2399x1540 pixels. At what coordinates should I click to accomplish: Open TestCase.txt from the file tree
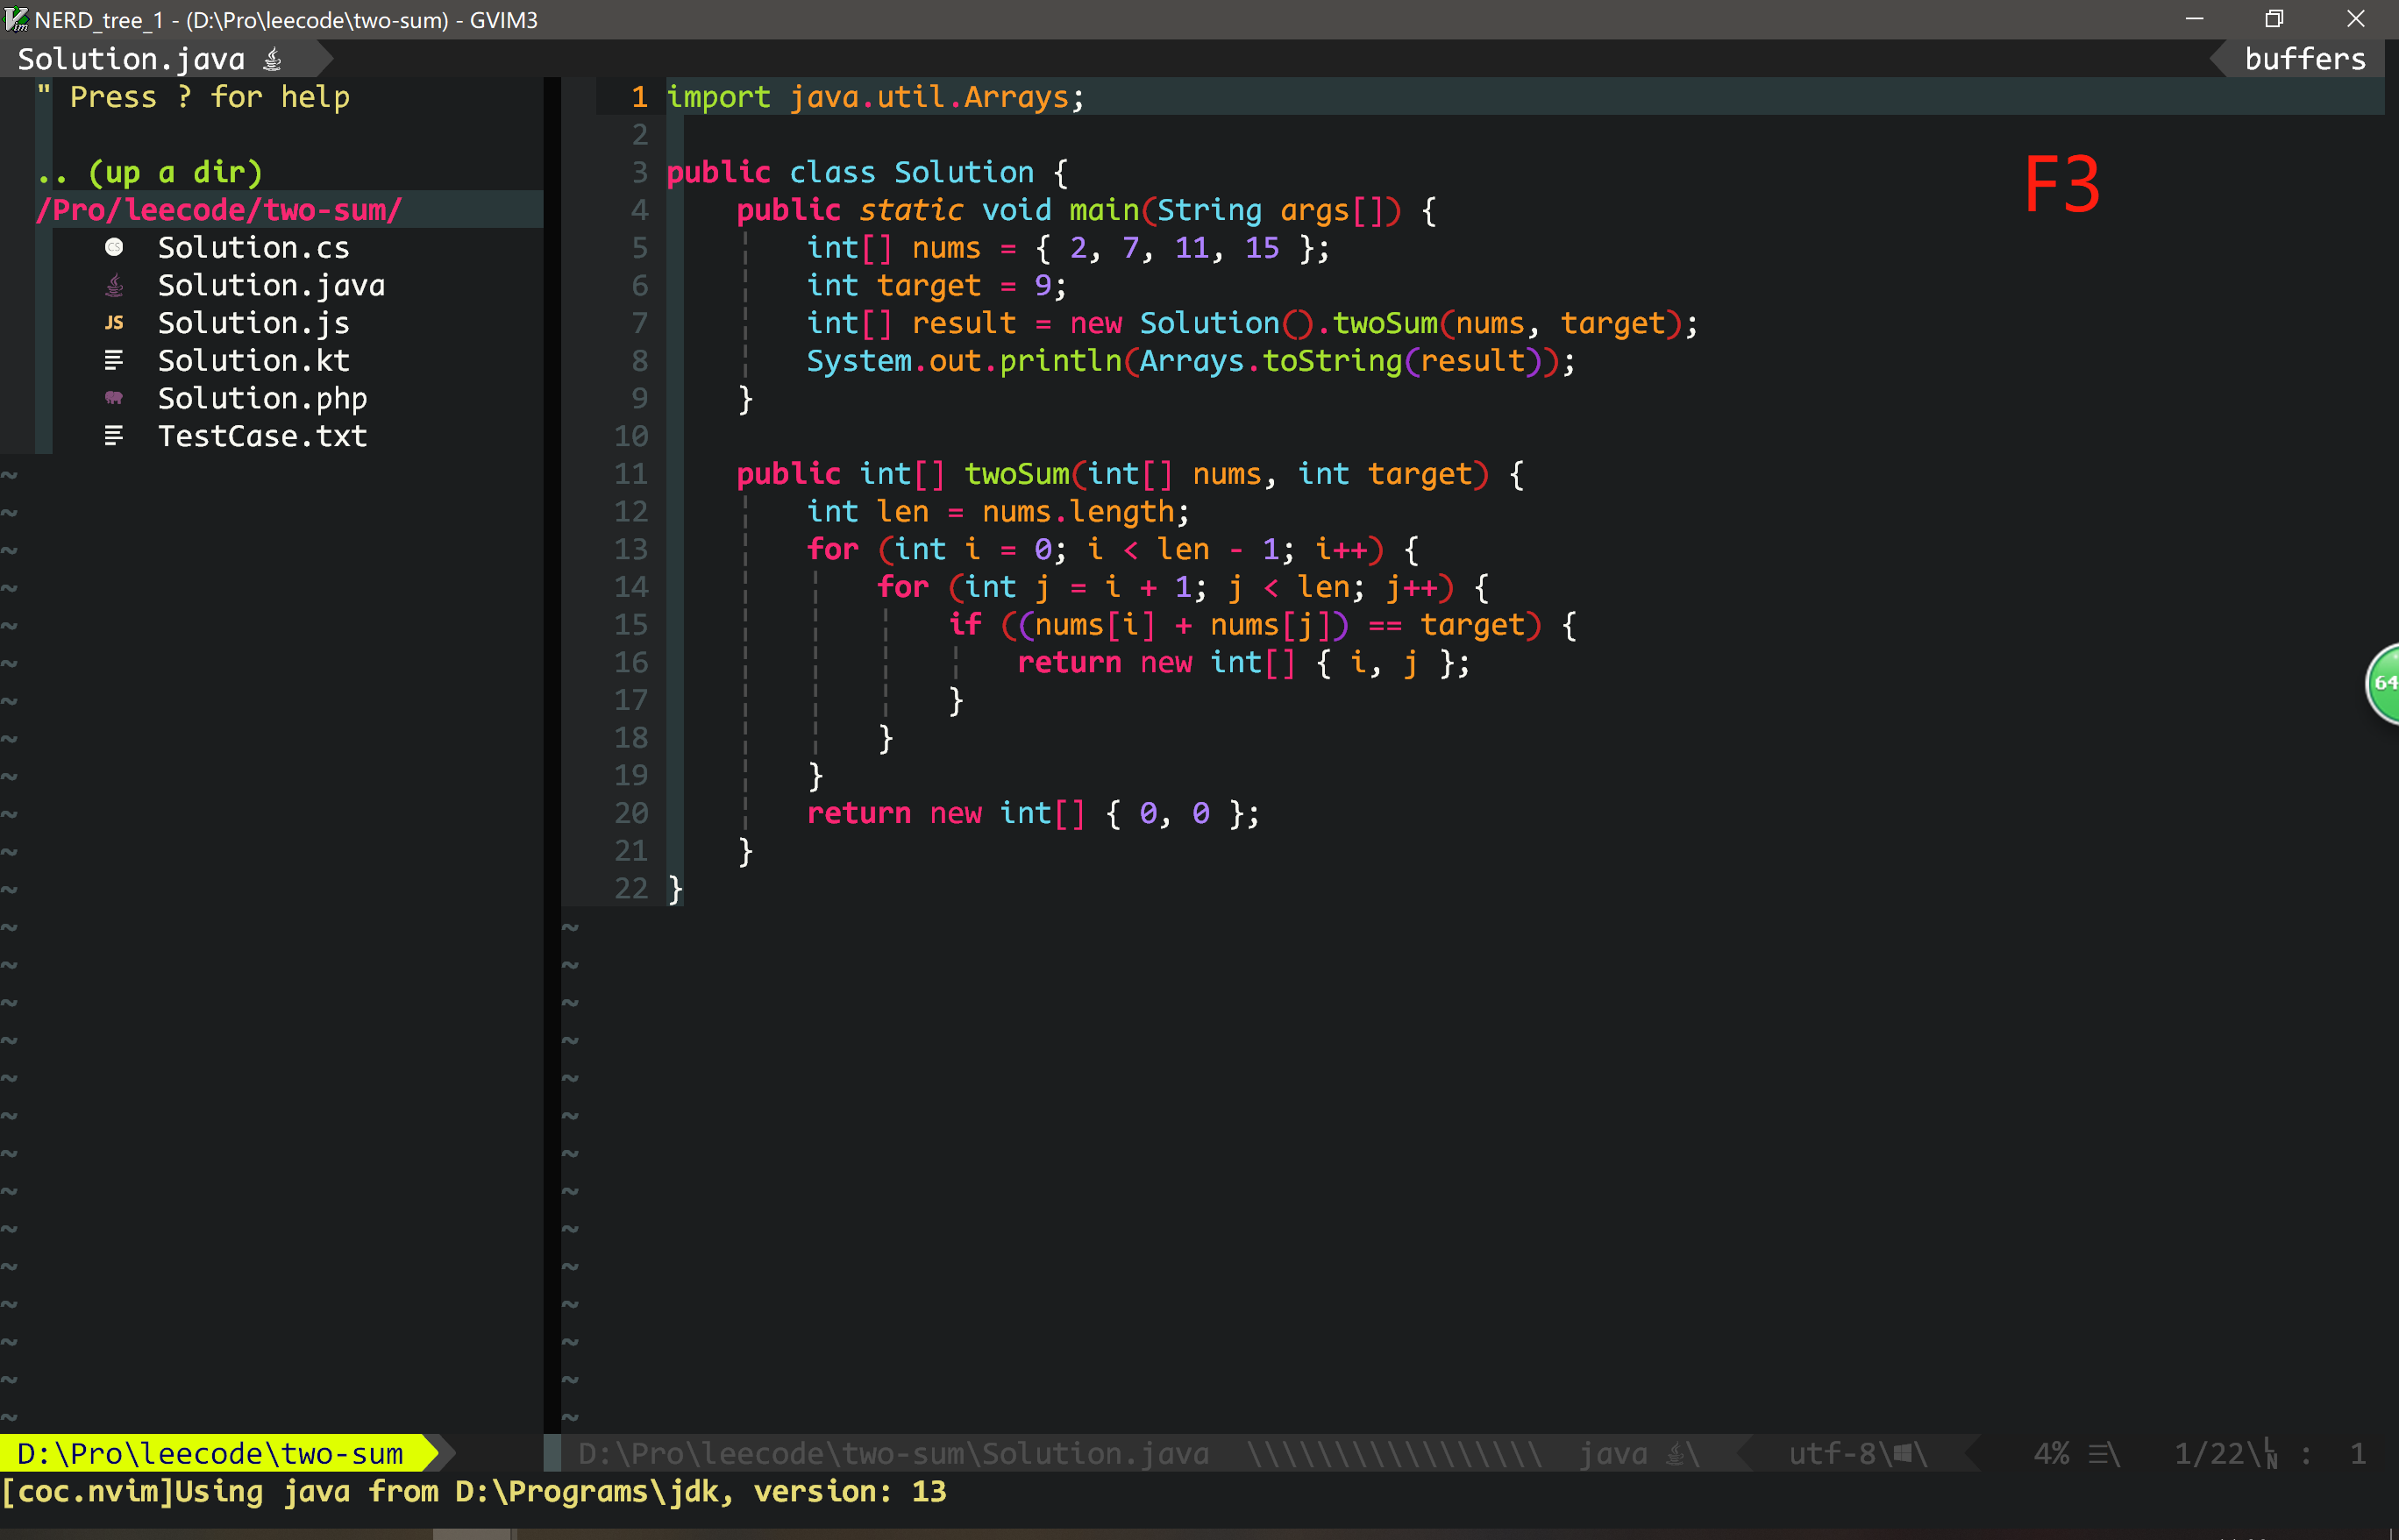point(262,436)
